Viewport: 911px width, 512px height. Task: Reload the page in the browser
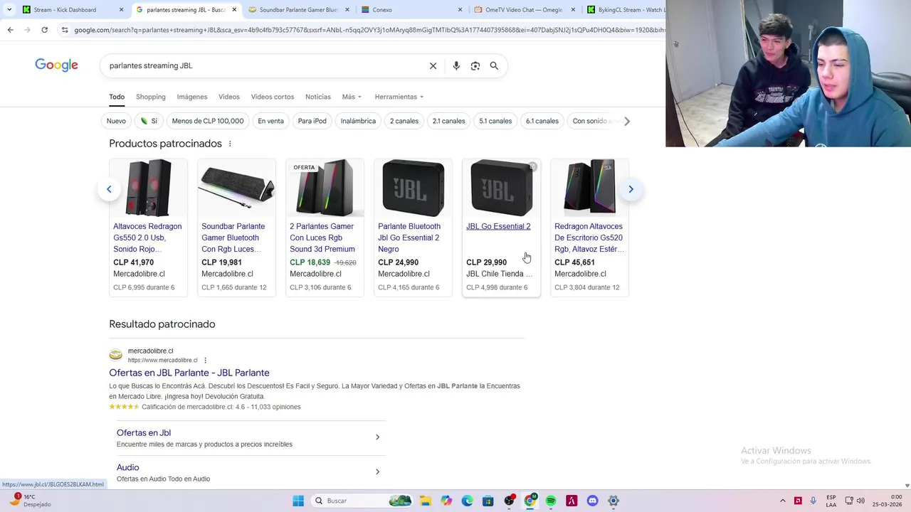pyautogui.click(x=44, y=30)
